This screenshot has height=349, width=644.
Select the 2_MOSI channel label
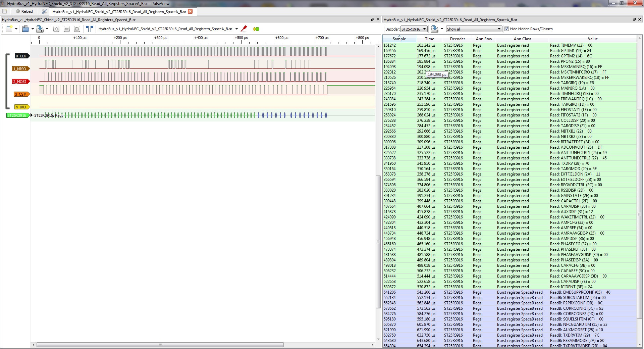tap(21, 82)
